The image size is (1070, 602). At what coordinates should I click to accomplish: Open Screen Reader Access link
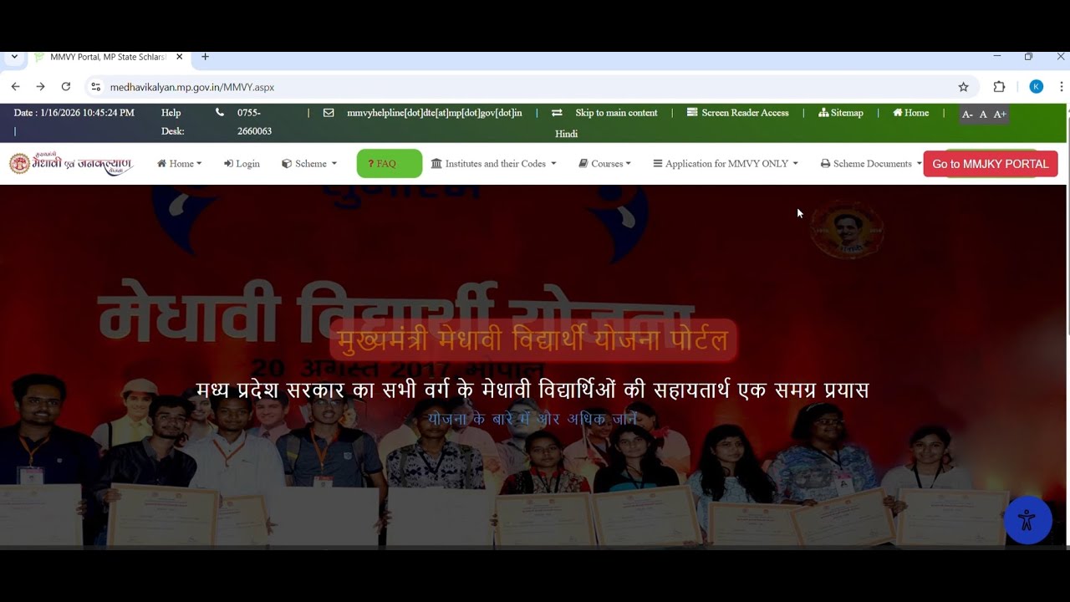[737, 113]
